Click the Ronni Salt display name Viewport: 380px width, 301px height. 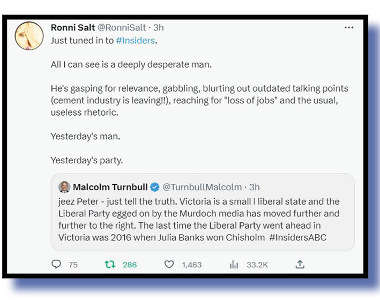(x=73, y=27)
